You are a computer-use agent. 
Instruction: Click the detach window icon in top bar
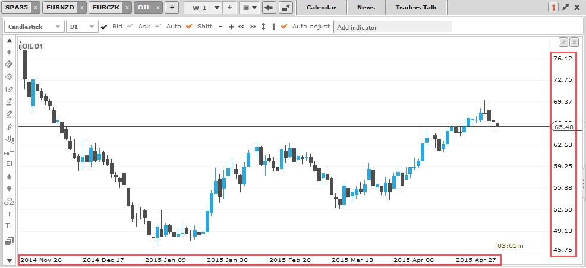pyautogui.click(x=286, y=8)
